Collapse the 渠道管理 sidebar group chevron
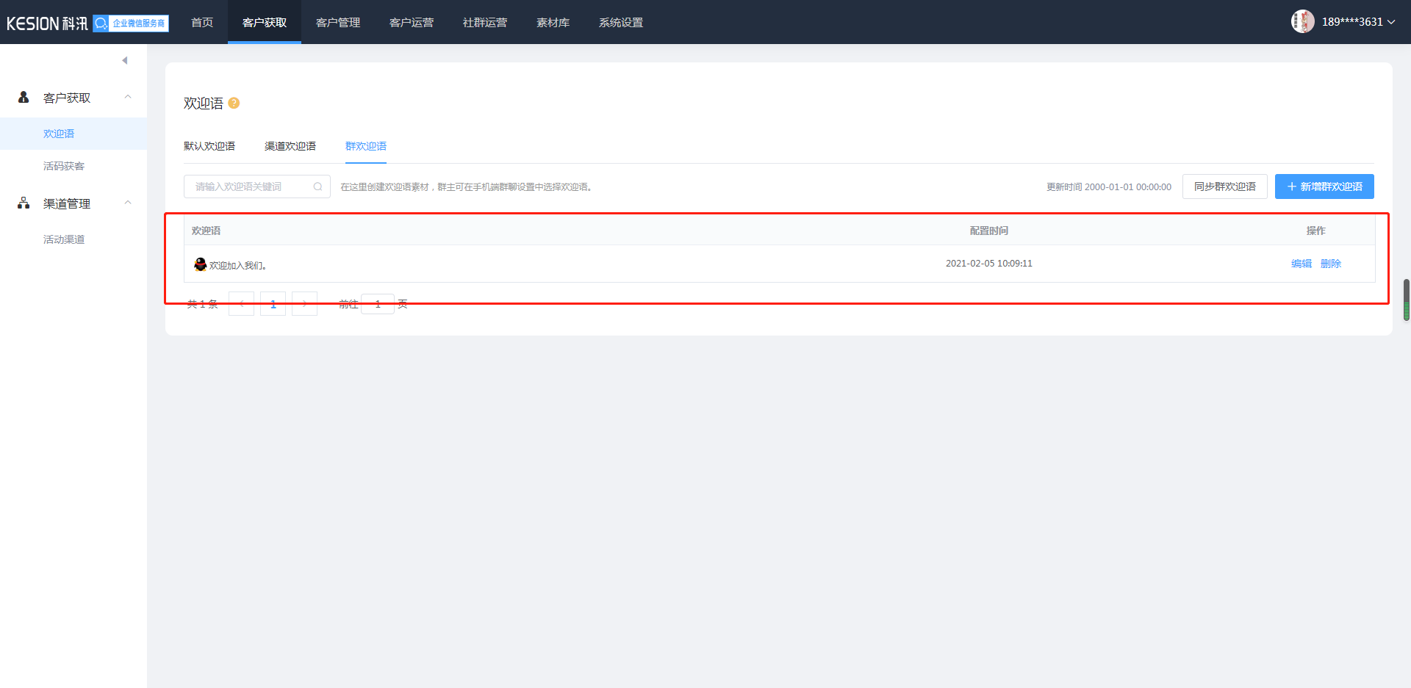1411x688 pixels. [x=128, y=203]
